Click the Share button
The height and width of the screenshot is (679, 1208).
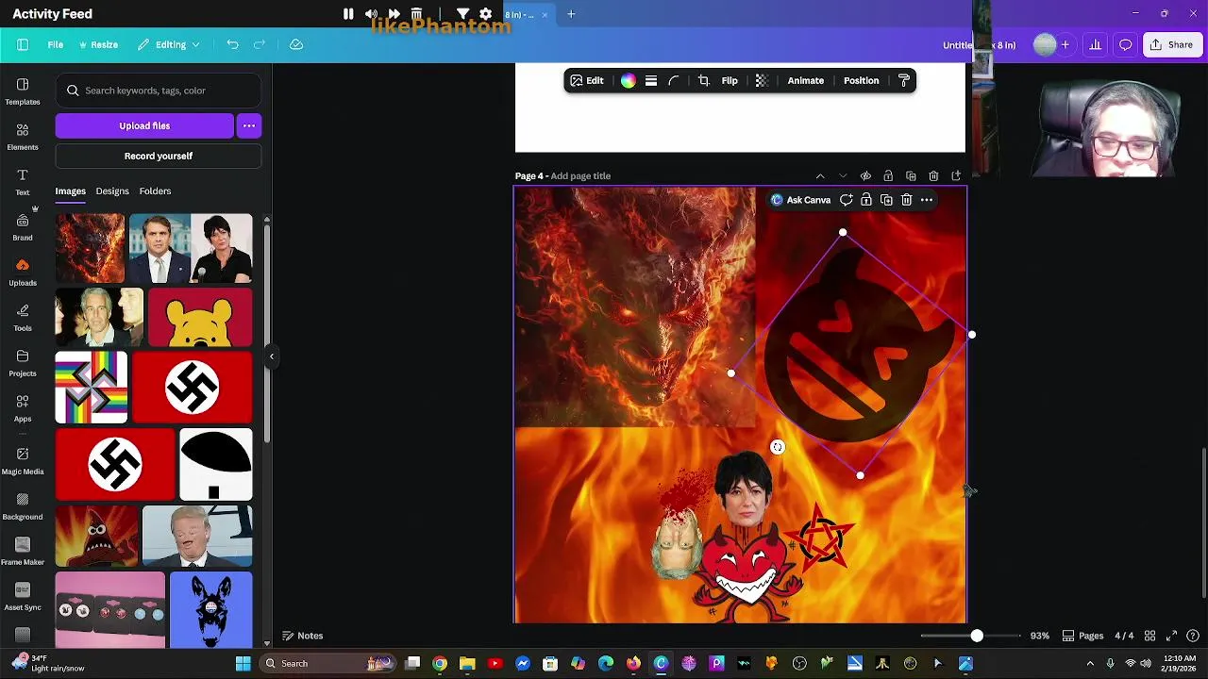point(1171,44)
